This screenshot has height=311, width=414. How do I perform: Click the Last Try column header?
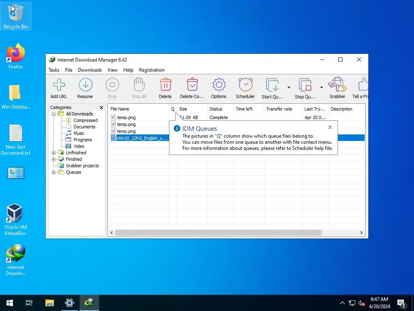[x=315, y=109]
